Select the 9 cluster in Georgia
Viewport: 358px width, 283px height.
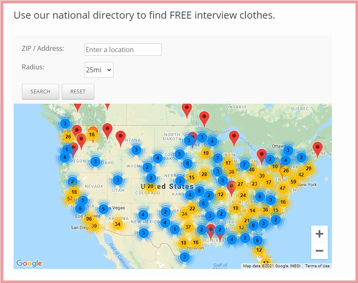[253, 225]
